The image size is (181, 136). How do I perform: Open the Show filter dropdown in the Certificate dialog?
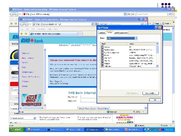[136, 38]
